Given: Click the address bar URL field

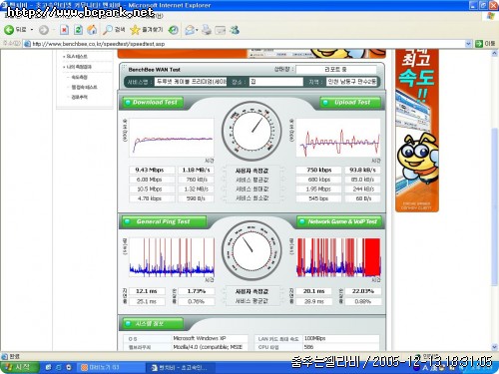Looking at the screenshot, I should click(245, 44).
